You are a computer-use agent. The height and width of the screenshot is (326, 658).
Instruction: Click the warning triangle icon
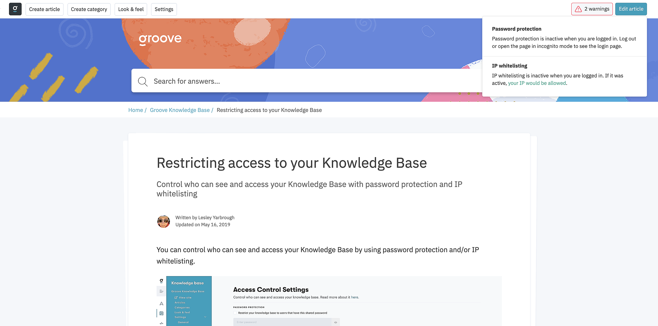[x=578, y=9]
